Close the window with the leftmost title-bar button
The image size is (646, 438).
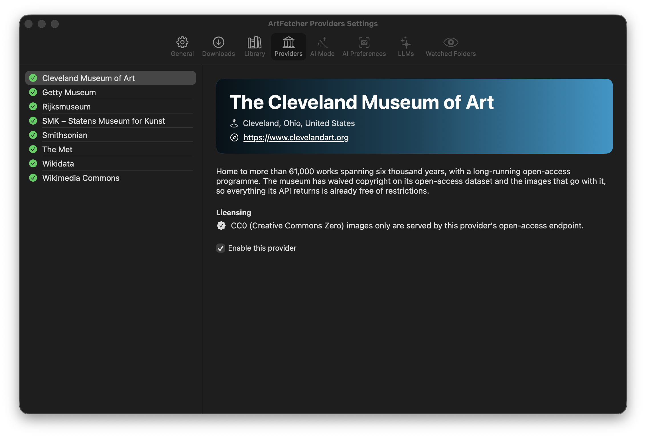coord(29,24)
